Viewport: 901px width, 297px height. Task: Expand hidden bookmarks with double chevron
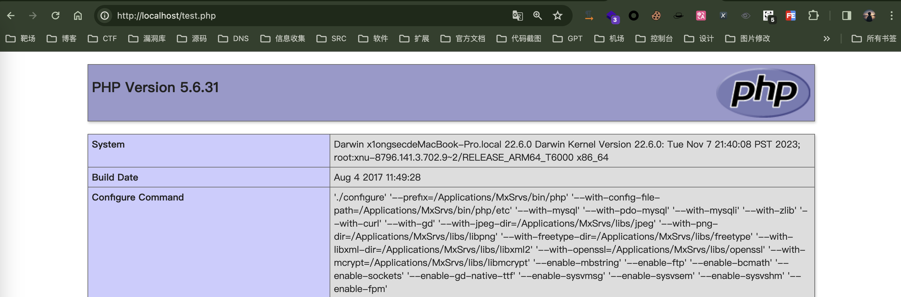tap(827, 38)
